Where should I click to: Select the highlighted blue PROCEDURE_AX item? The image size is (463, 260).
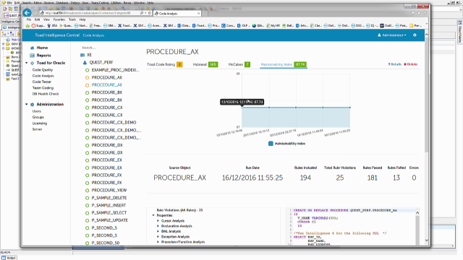click(106, 85)
